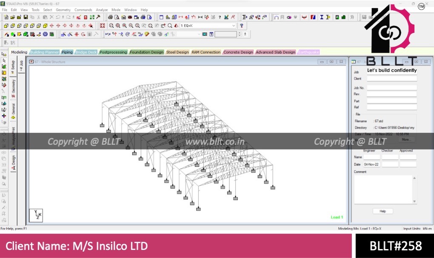Switch to the Steel Design tab
Image resolution: width=434 pixels, height=258 pixels.
pyautogui.click(x=177, y=52)
